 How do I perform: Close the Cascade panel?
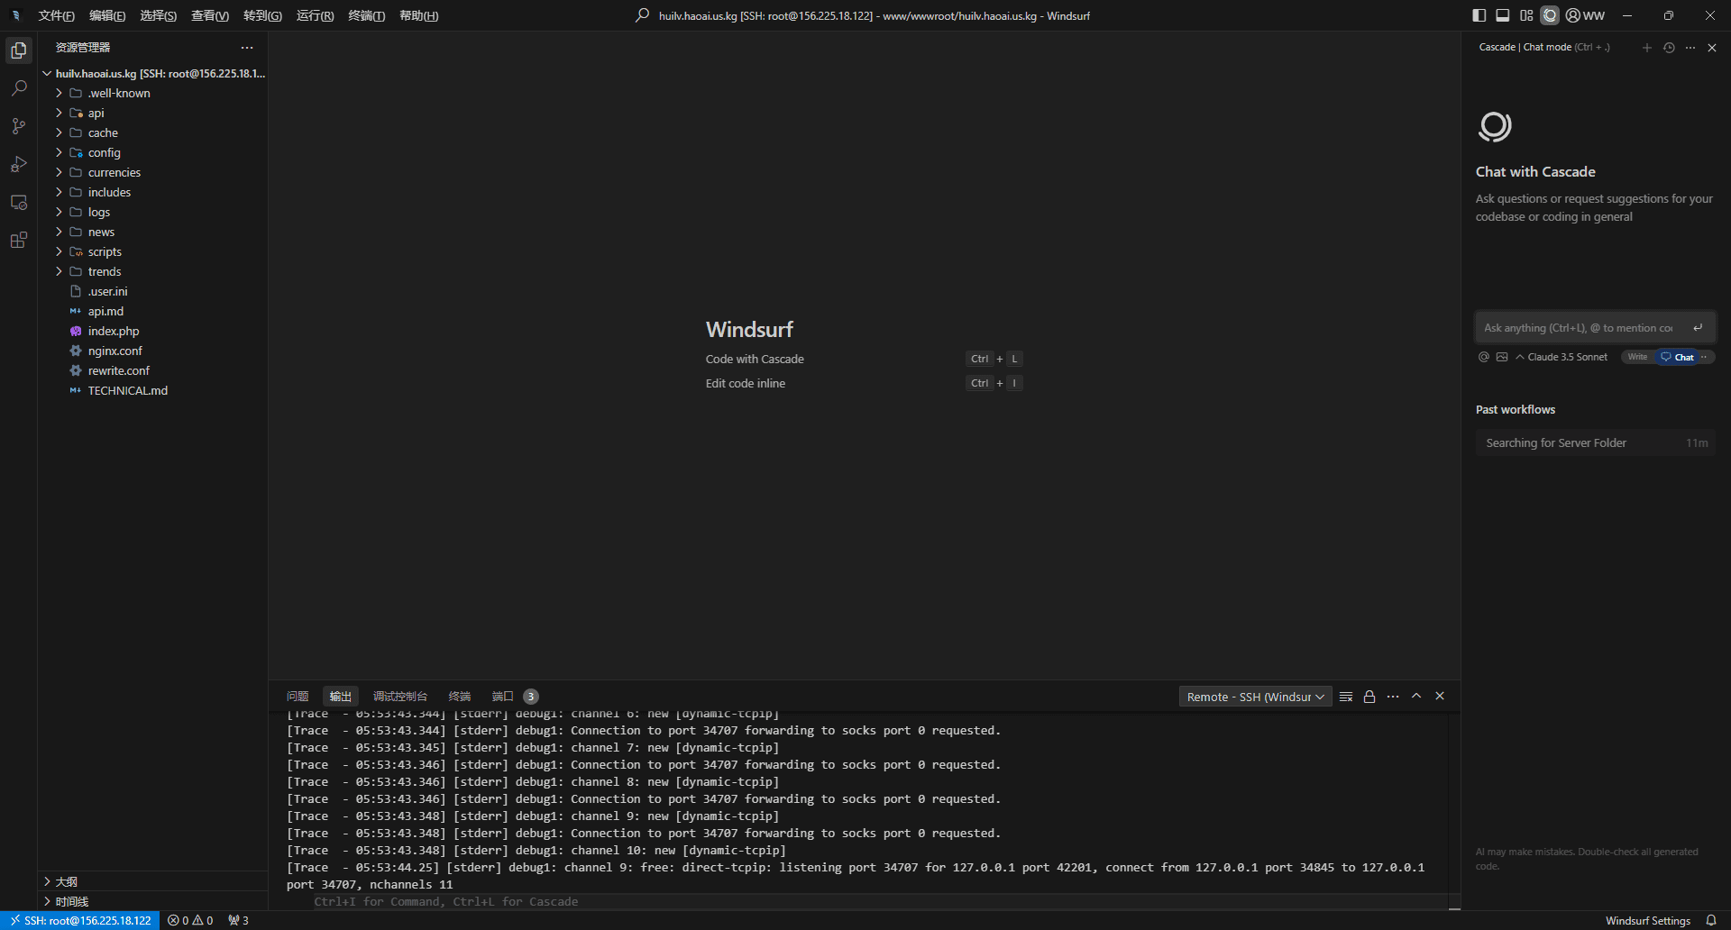[x=1712, y=48]
